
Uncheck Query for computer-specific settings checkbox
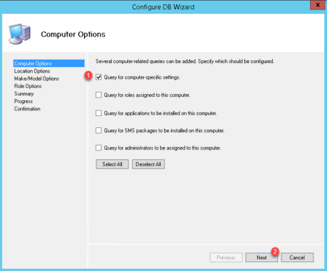click(x=98, y=77)
